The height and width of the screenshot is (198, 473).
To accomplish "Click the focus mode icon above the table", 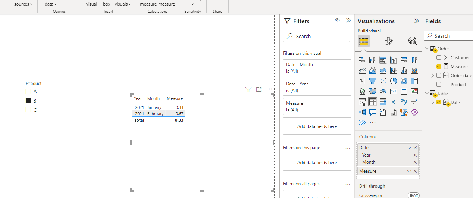I will coord(259,89).
